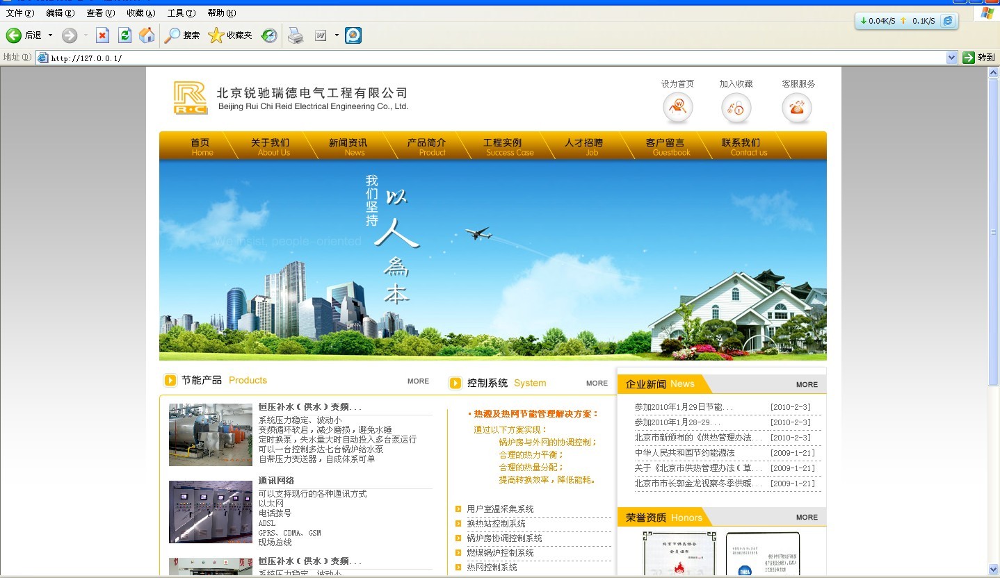Open the 用户室温采集系统 link

[500, 509]
